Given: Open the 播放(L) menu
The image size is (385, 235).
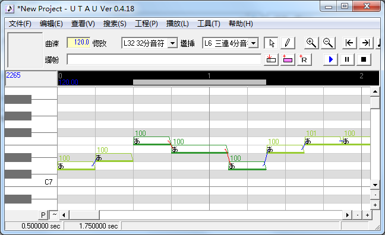Looking at the screenshot, I should pos(177,24).
